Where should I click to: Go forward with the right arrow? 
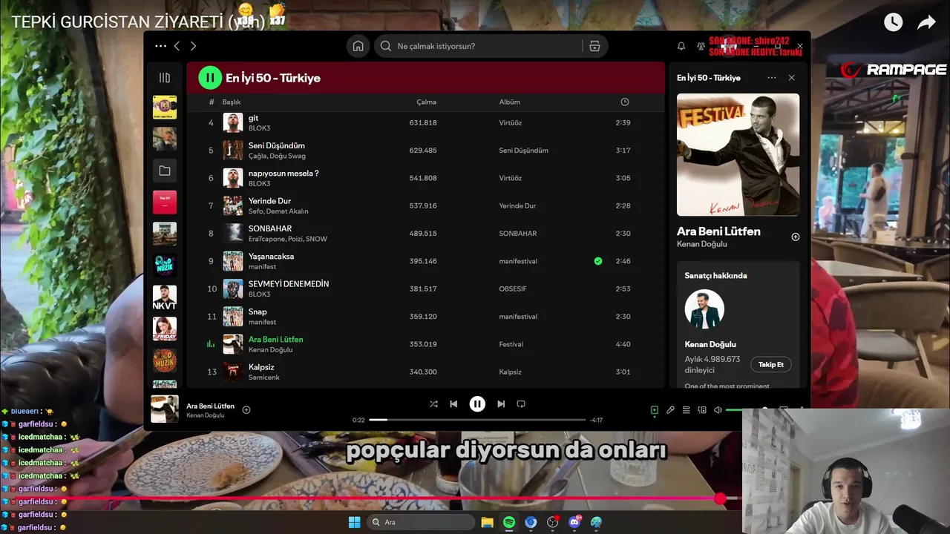click(x=193, y=46)
